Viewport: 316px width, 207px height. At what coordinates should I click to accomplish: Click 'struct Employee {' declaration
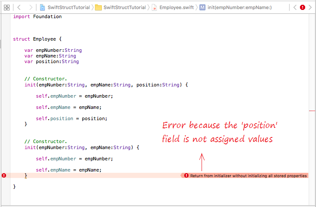coord(37,39)
